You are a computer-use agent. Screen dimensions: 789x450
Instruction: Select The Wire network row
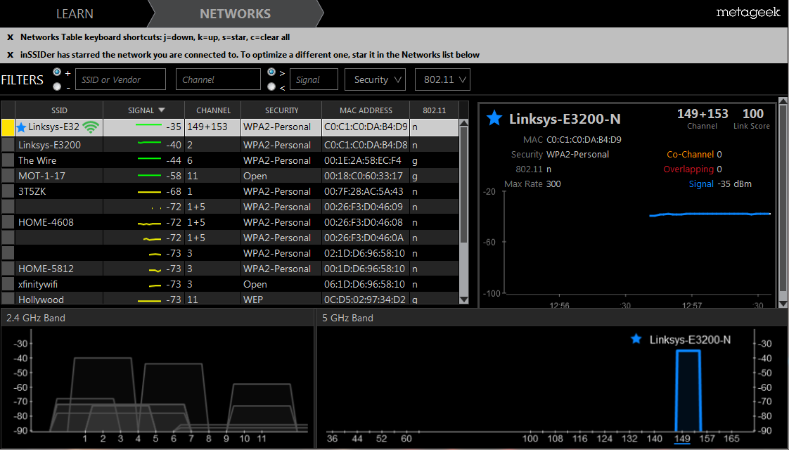pyautogui.click(x=230, y=160)
